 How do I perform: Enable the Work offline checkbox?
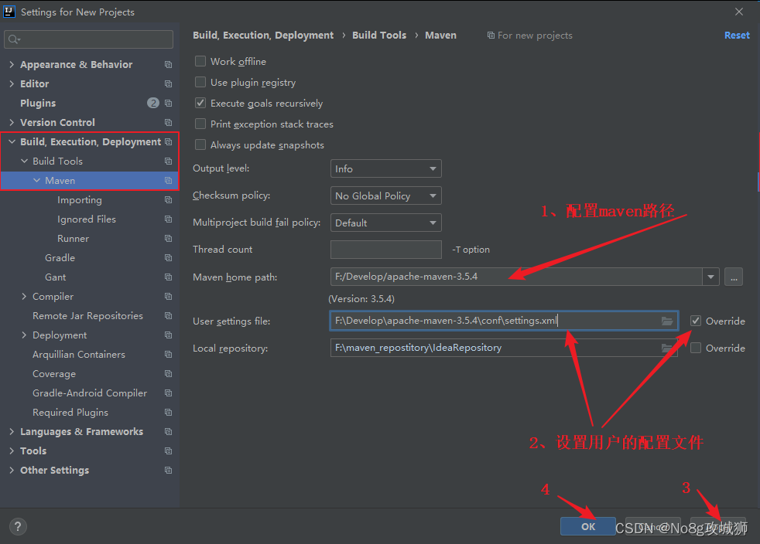(x=200, y=62)
